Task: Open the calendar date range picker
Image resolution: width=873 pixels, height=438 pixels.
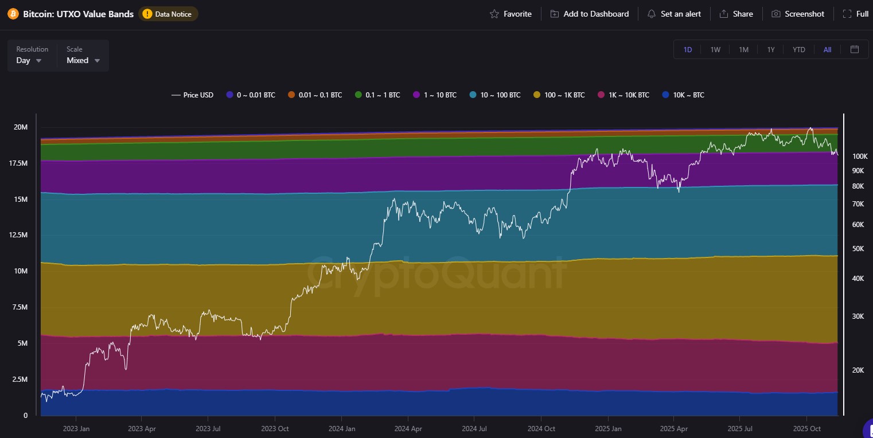Action: [x=855, y=49]
